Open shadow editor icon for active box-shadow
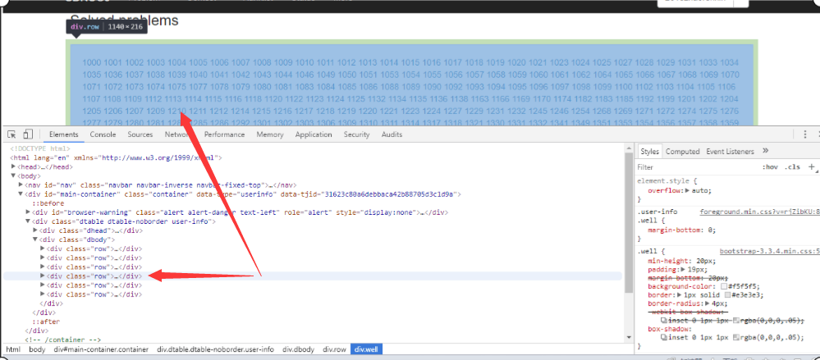Screen dimensions: 820x360 coord(664,338)
